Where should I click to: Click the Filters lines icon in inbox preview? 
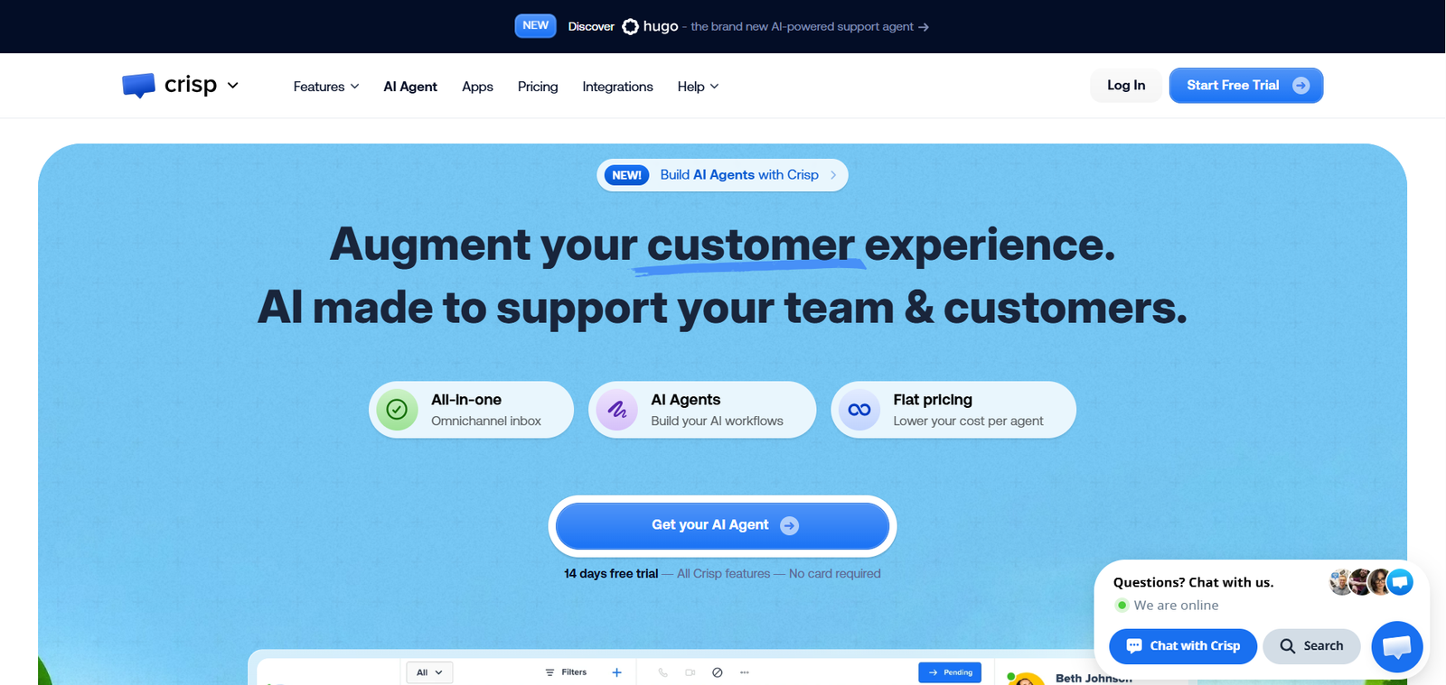click(549, 672)
